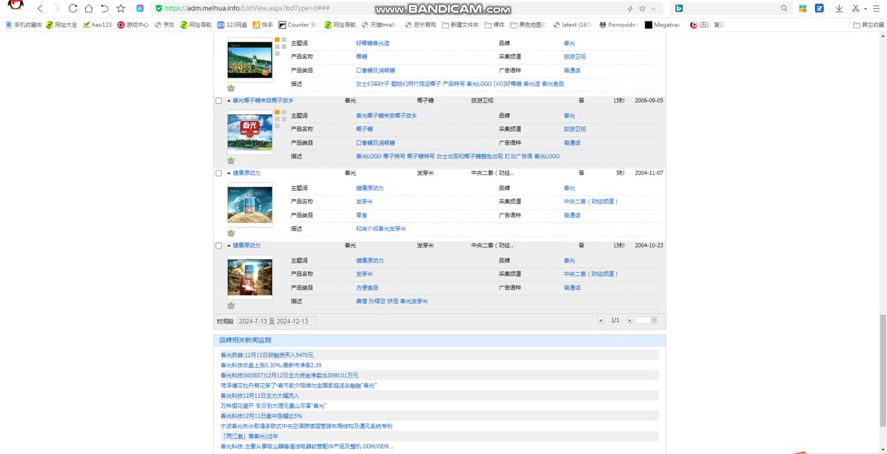Open 京东 bookmark
The image size is (887, 454).
pyautogui.click(x=165, y=25)
